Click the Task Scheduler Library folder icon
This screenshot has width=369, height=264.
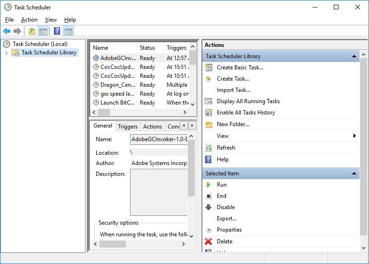(x=15, y=53)
